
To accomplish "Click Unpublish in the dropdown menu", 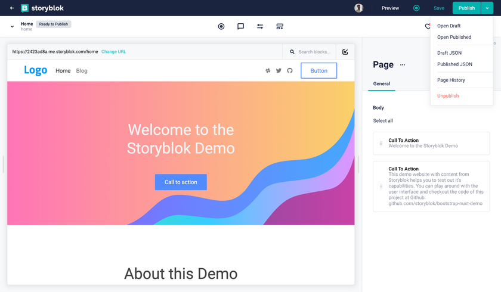I will click(x=448, y=96).
